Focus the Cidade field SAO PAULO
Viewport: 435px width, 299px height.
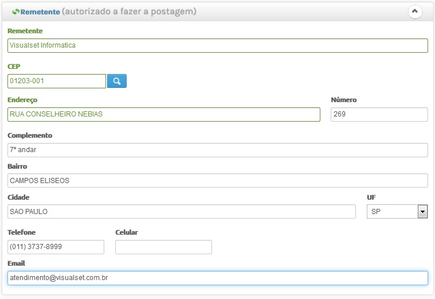pos(182,211)
